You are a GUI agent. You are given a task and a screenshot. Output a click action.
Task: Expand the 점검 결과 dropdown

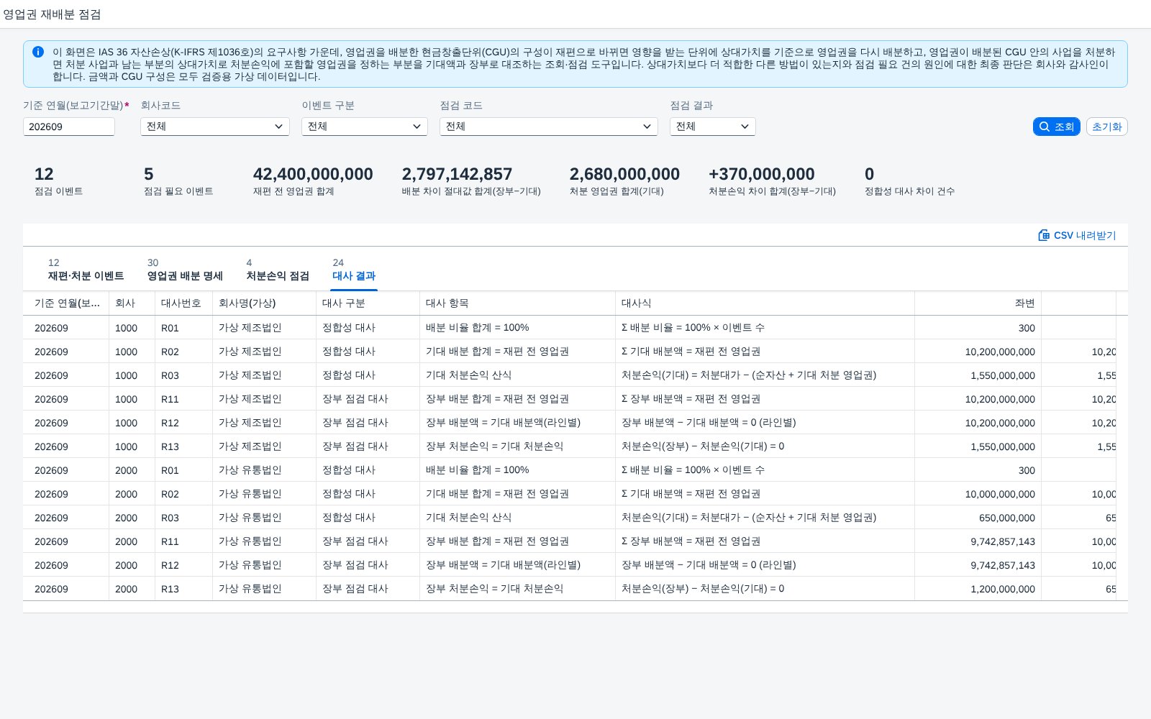pos(713,127)
